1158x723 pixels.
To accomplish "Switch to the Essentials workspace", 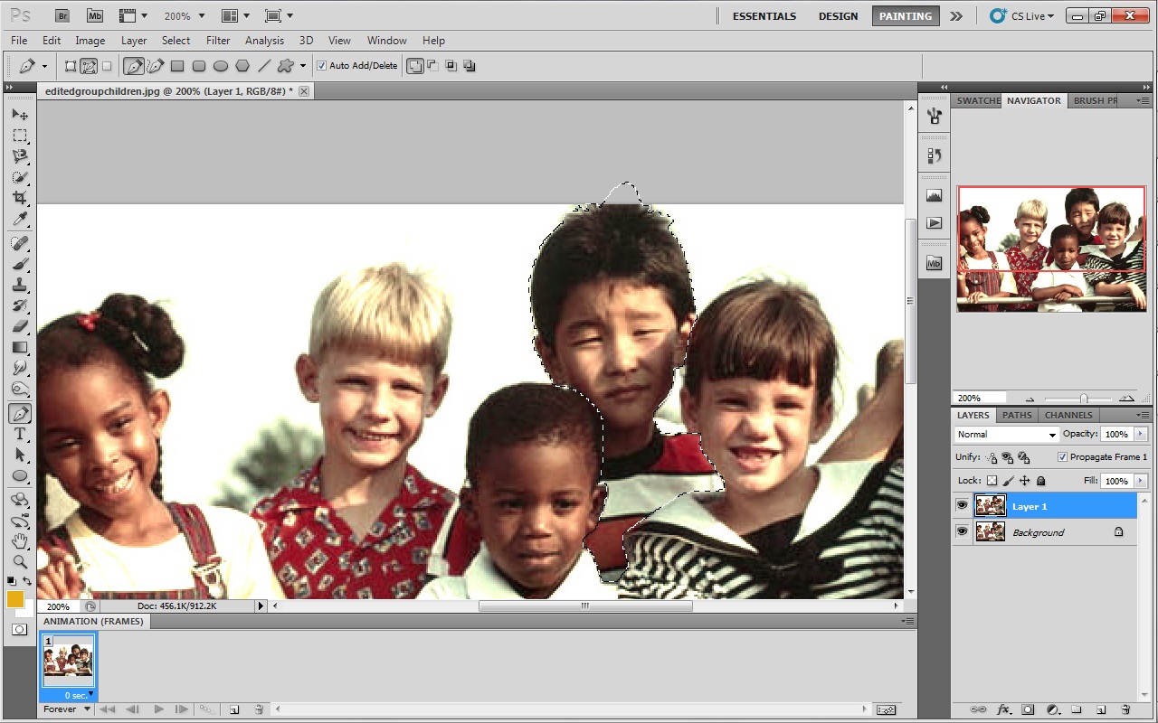I will 764,16.
